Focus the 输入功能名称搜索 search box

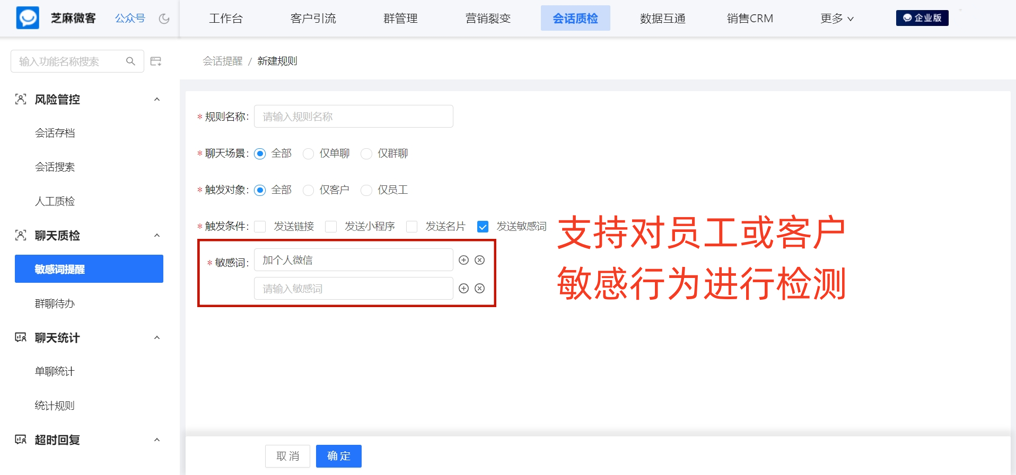tap(77, 61)
